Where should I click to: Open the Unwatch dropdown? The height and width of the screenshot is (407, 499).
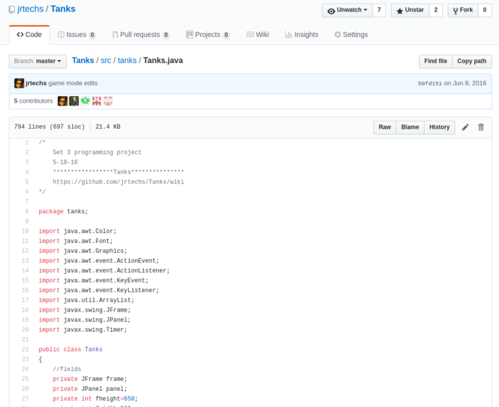[x=347, y=10]
